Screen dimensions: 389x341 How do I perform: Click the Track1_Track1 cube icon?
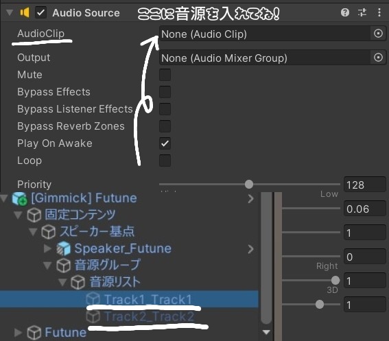[x=93, y=299]
